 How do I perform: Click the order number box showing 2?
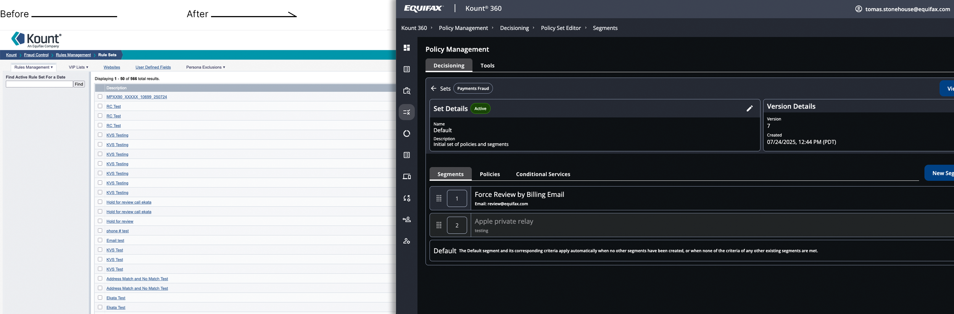point(457,225)
